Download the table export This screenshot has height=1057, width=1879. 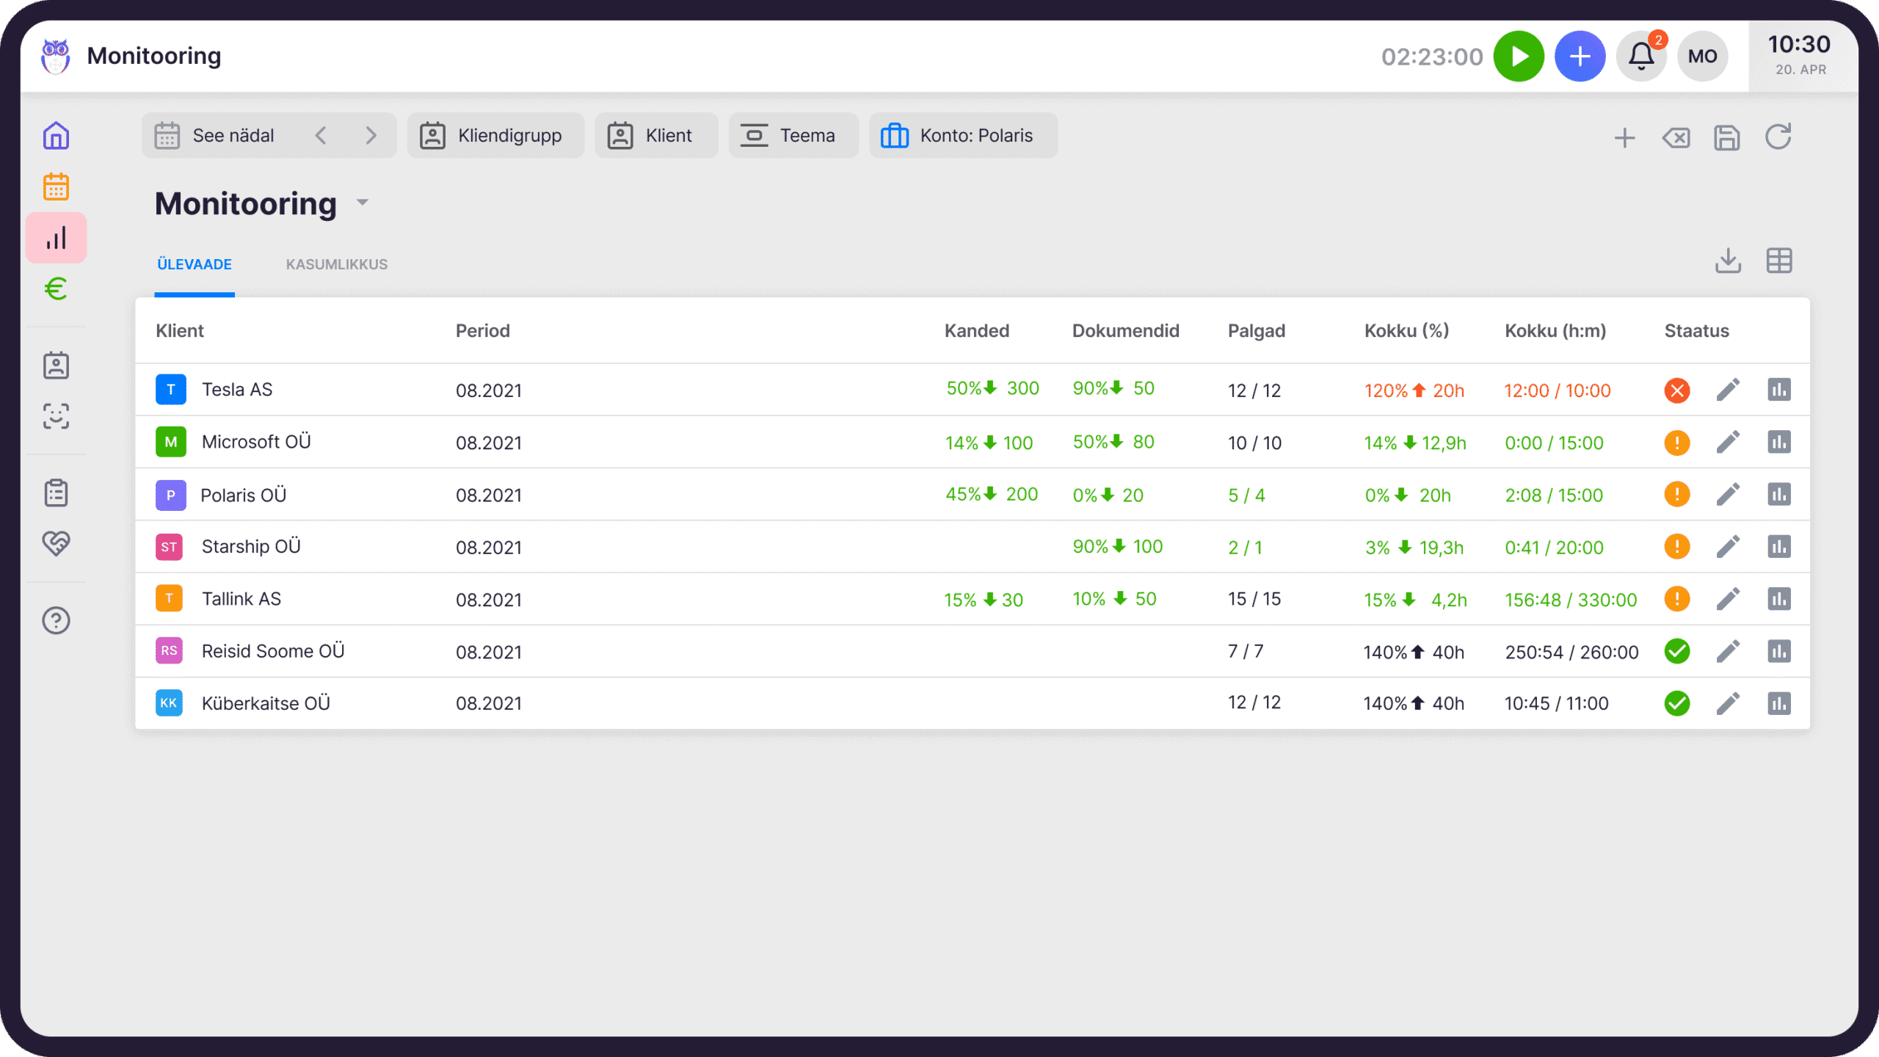click(1728, 261)
